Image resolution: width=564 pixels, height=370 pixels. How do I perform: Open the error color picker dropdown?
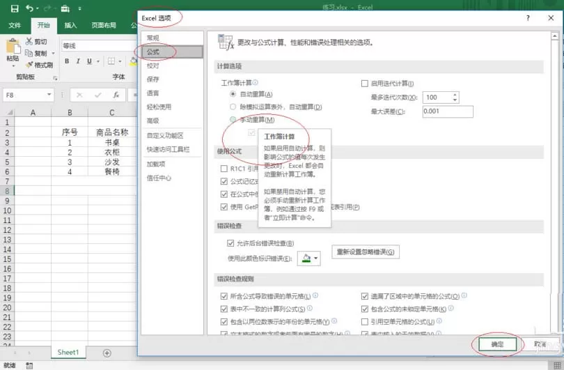[315, 259]
